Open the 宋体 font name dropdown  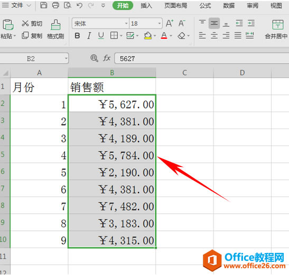pos(126,23)
